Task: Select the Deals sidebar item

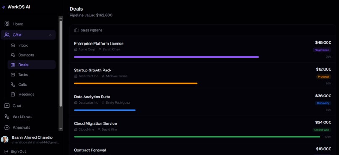Action: coord(32,65)
